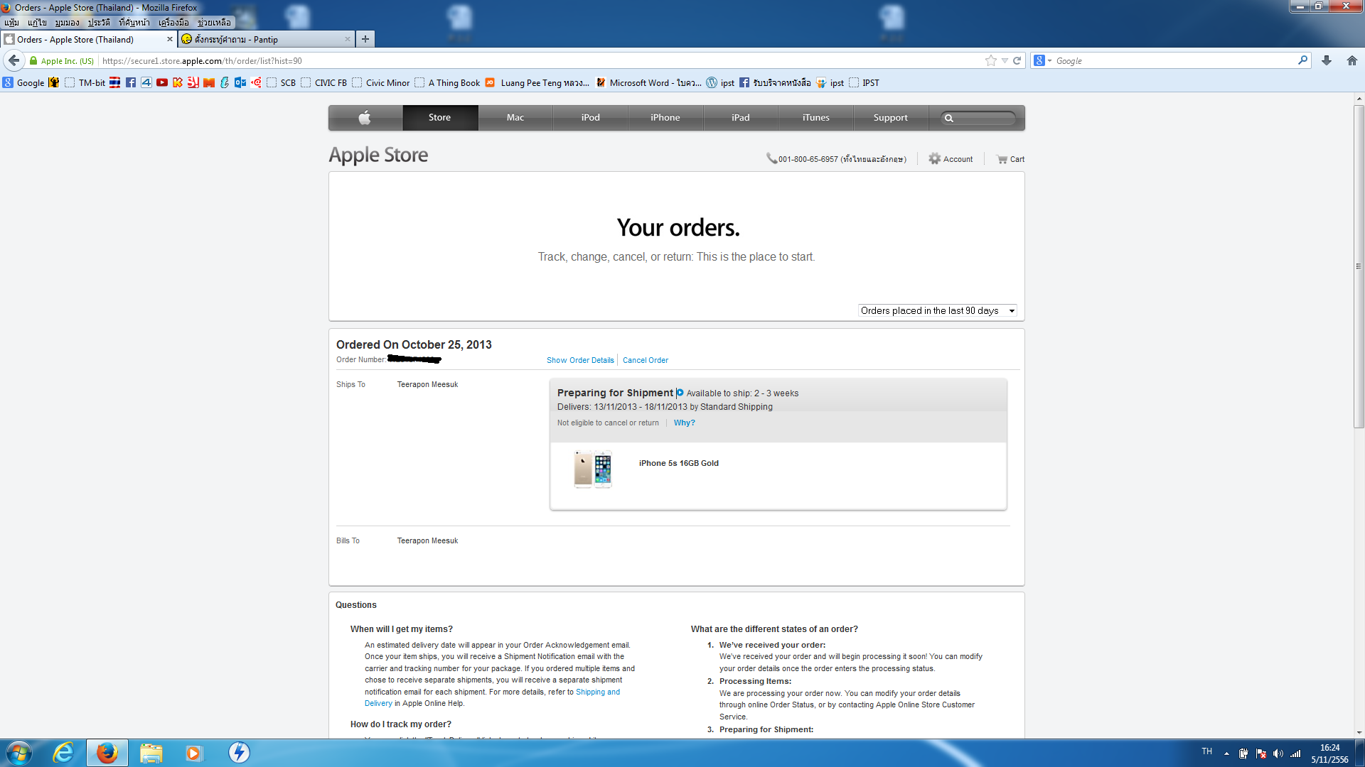Open the Store nav item

[x=439, y=118]
